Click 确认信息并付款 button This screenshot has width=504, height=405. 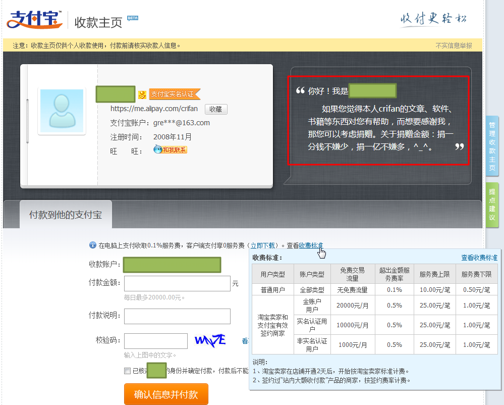(166, 394)
